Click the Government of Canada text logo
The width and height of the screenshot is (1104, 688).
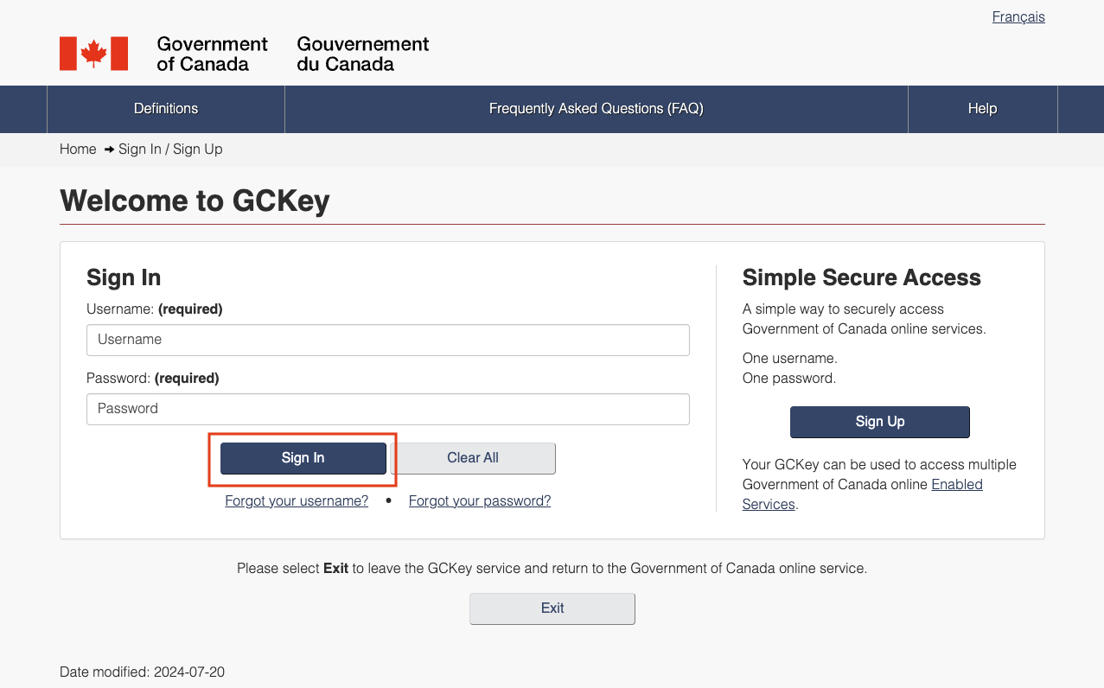point(212,53)
